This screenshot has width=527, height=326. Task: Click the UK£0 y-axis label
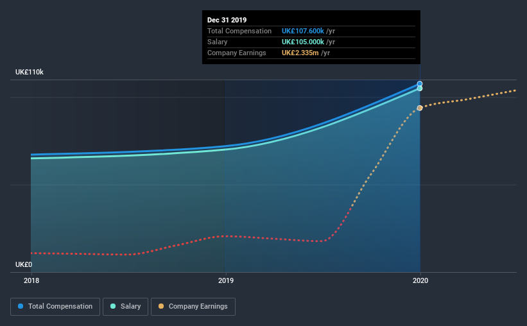click(x=24, y=264)
